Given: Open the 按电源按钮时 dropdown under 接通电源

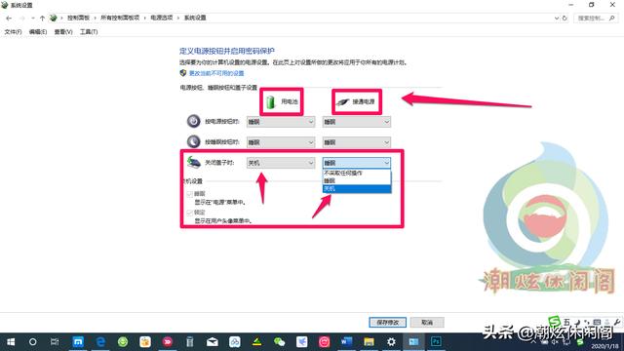Looking at the screenshot, I should pos(357,122).
